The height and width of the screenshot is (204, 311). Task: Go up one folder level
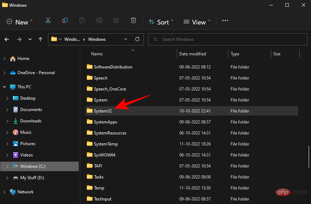40,39
